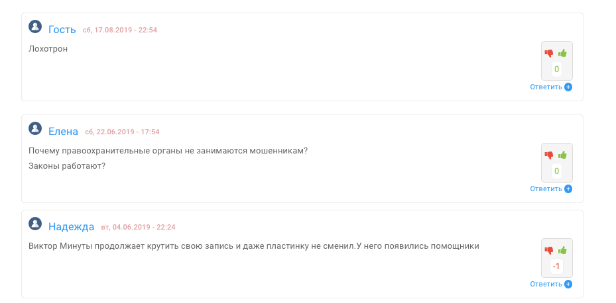Thumbs down on Надежда's comment

click(549, 250)
